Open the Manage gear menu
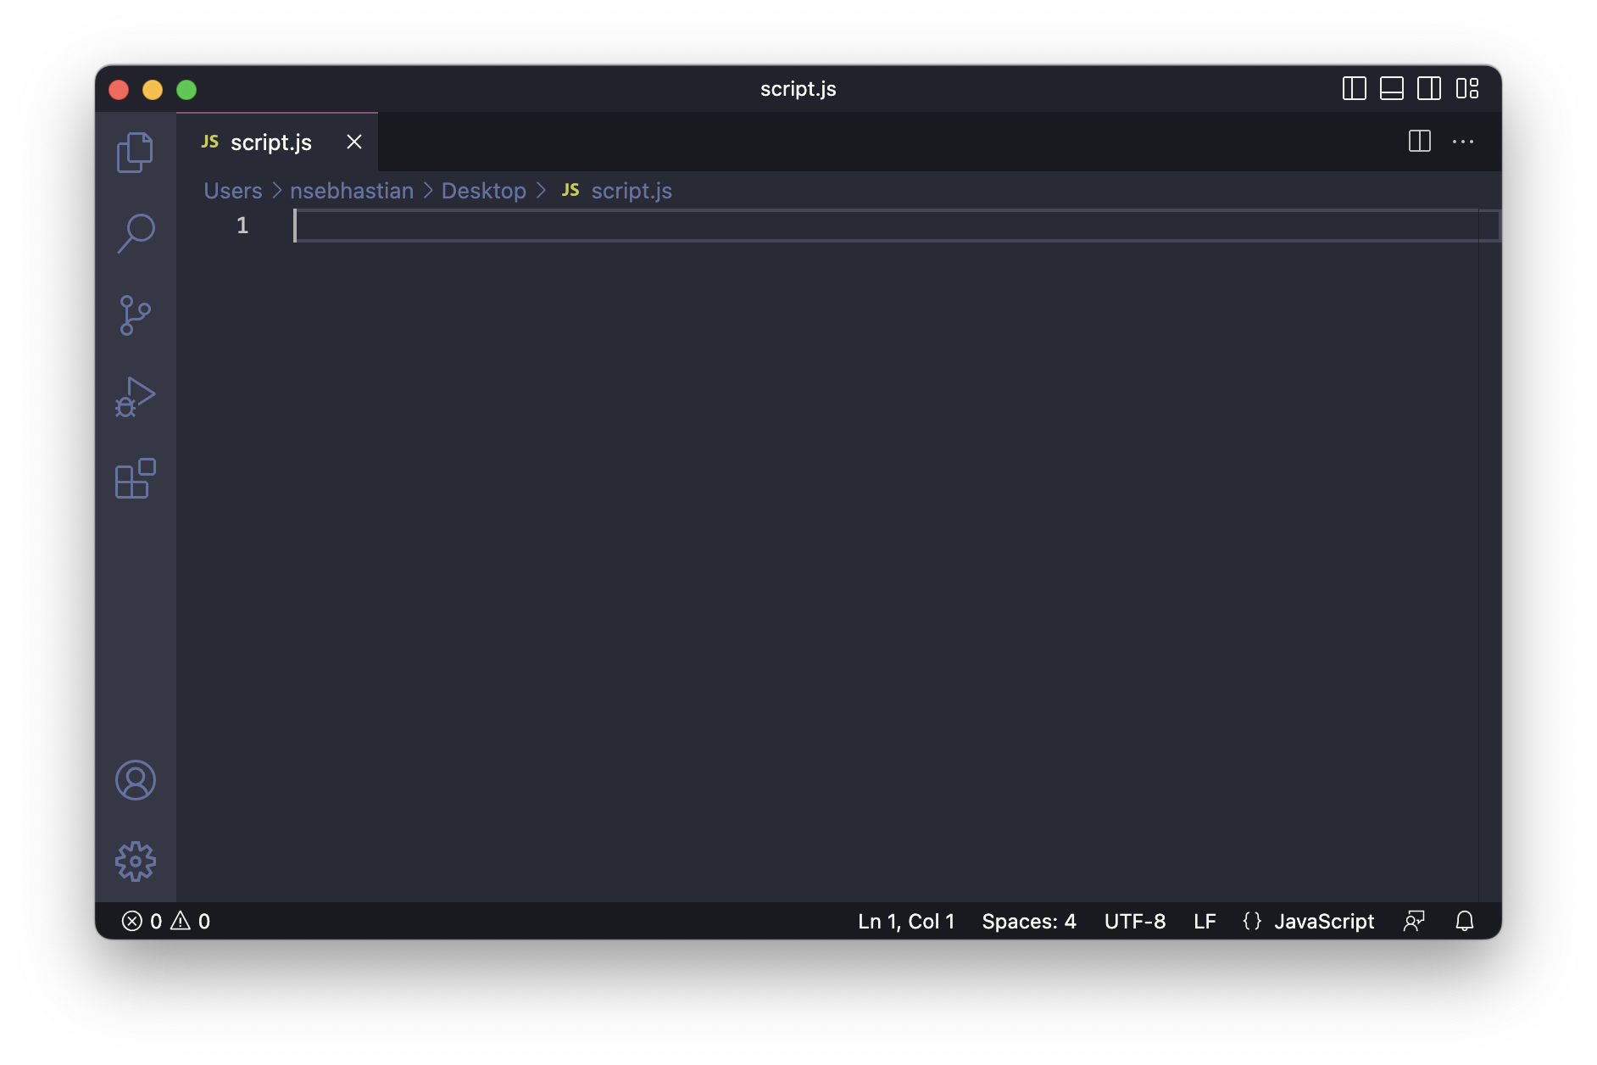This screenshot has width=1597, height=1065. [x=135, y=861]
